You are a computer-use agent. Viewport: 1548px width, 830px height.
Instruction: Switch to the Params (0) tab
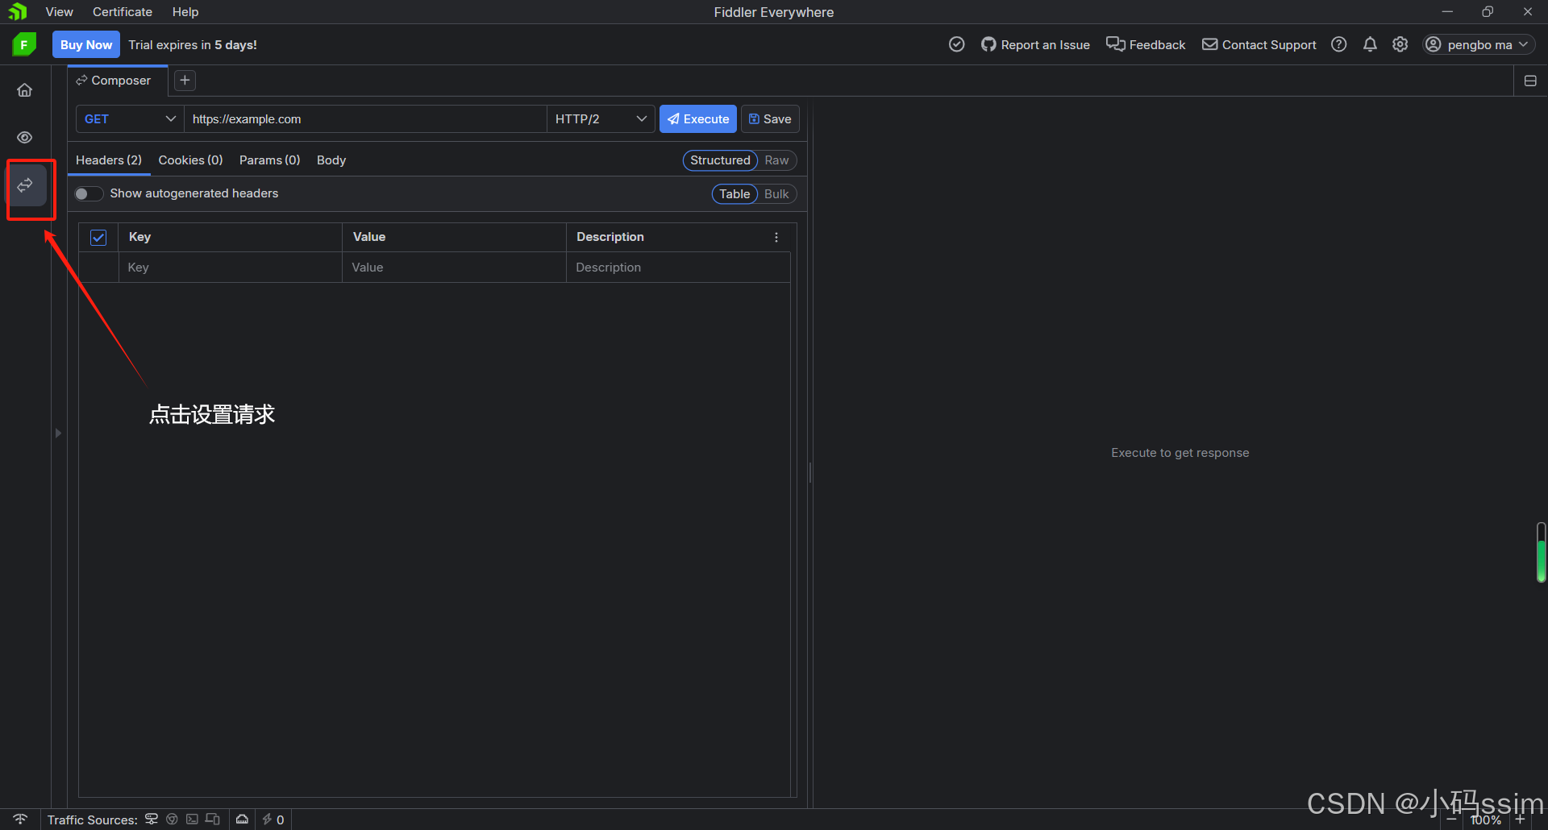pyautogui.click(x=270, y=160)
